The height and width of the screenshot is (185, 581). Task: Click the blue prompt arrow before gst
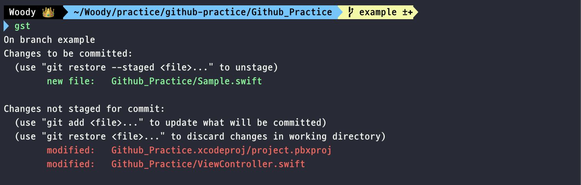point(6,26)
